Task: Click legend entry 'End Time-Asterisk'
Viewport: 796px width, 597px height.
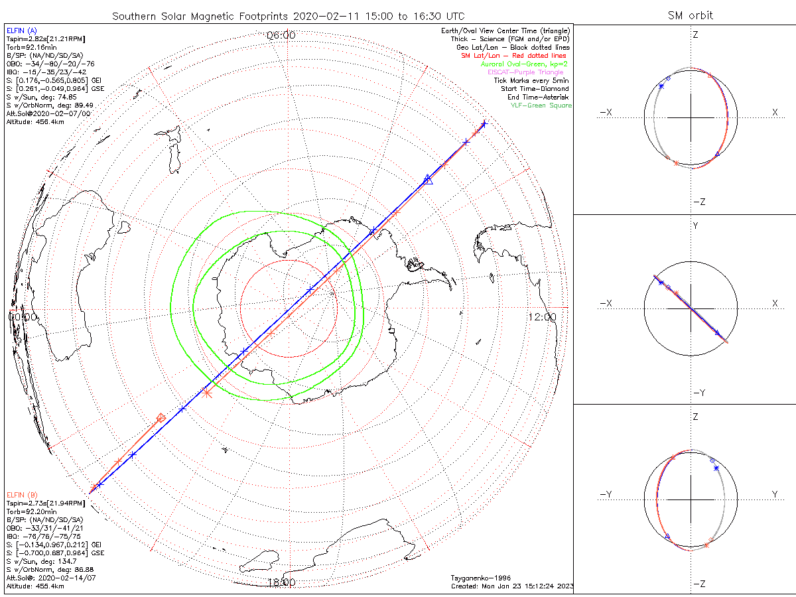Action: tap(539, 97)
